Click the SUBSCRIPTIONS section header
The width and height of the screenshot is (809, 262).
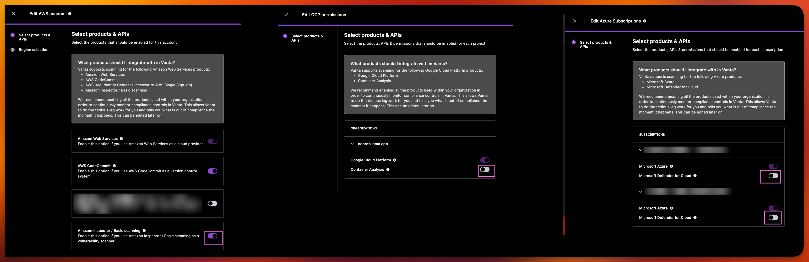tap(652, 135)
